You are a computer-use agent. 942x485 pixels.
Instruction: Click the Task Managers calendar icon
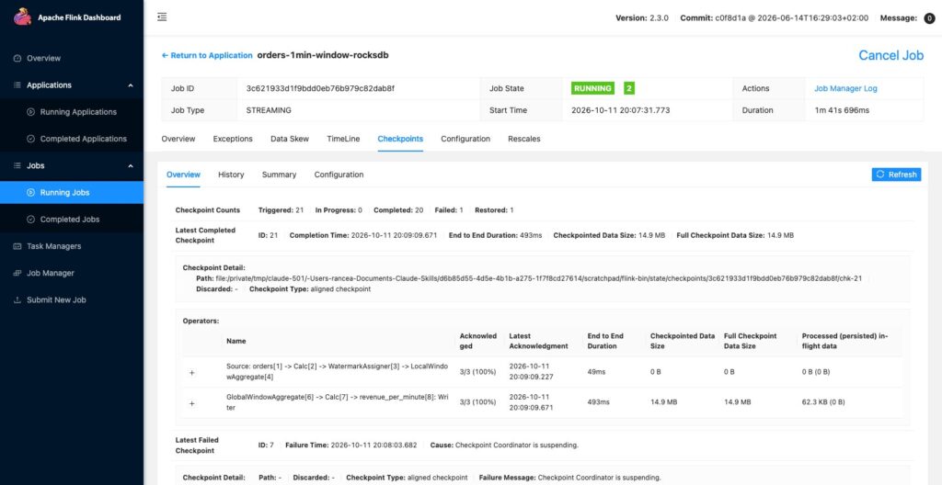(x=17, y=246)
